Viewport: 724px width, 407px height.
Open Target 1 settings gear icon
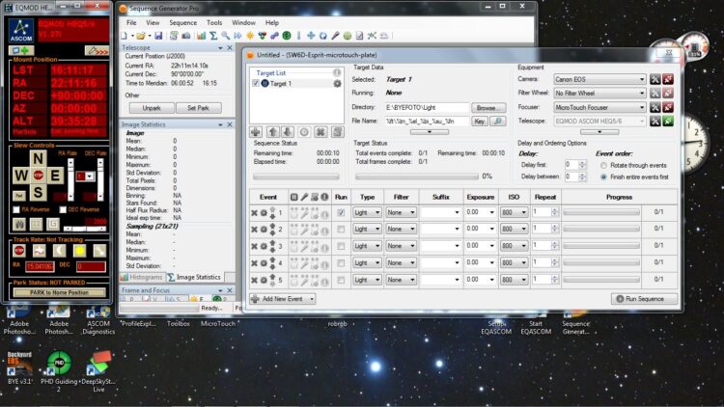(337, 84)
